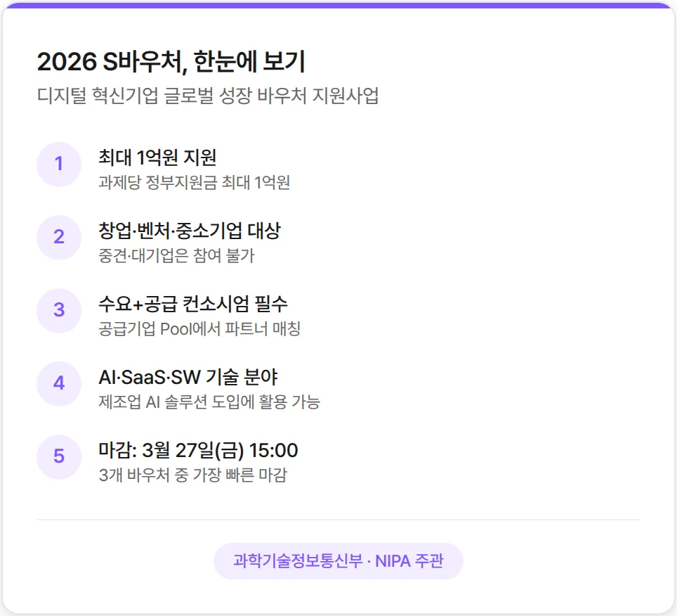Viewport: 677px width, 616px height.
Task: Click the number 3 circle badge
Action: coord(59,310)
